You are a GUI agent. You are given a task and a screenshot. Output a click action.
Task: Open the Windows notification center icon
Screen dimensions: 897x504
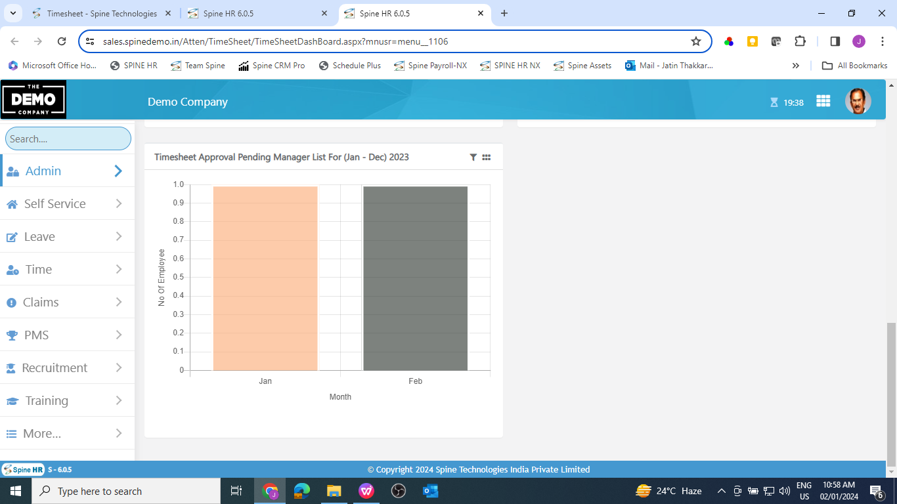876,491
